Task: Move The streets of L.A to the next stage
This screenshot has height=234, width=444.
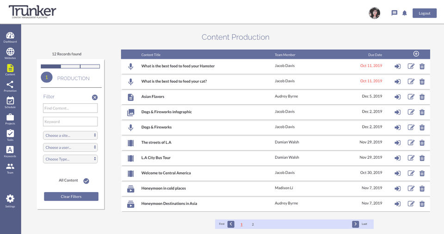Action: pos(398,143)
